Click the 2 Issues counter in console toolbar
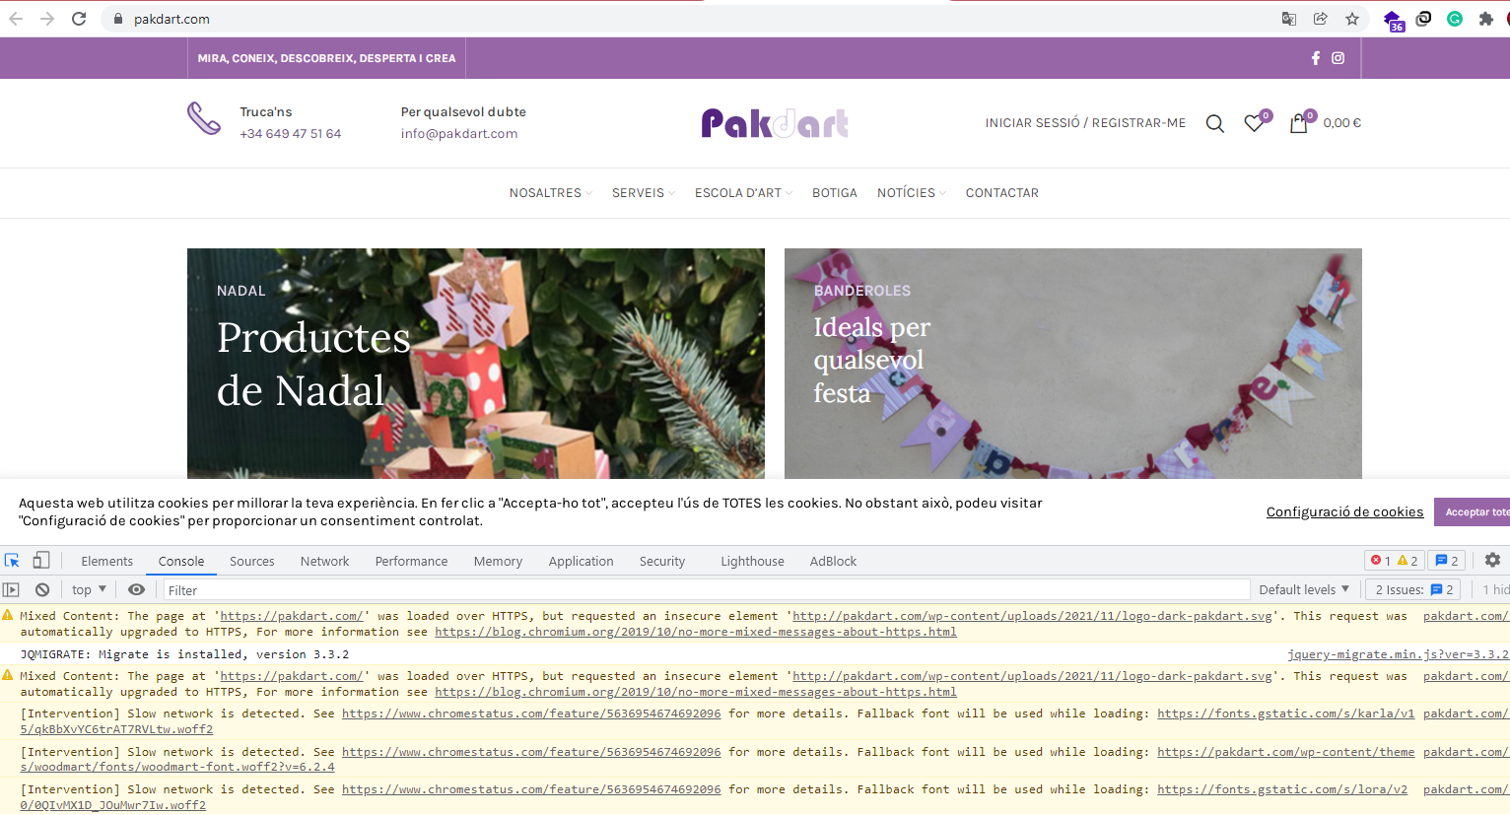The image size is (1510, 815). [1414, 589]
